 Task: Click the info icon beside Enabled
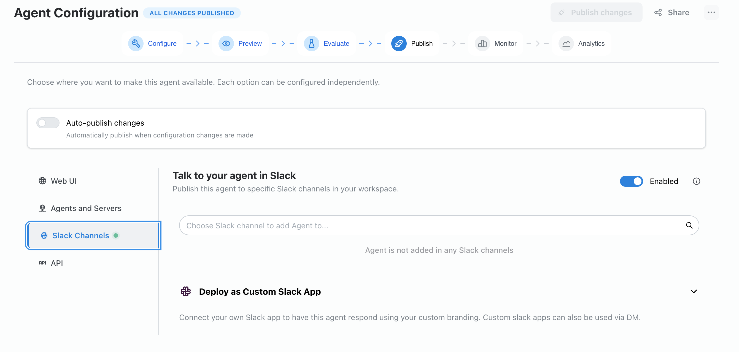[x=696, y=181]
